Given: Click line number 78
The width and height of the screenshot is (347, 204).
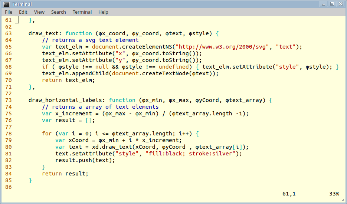Looking at the screenshot, I should click(9, 134).
